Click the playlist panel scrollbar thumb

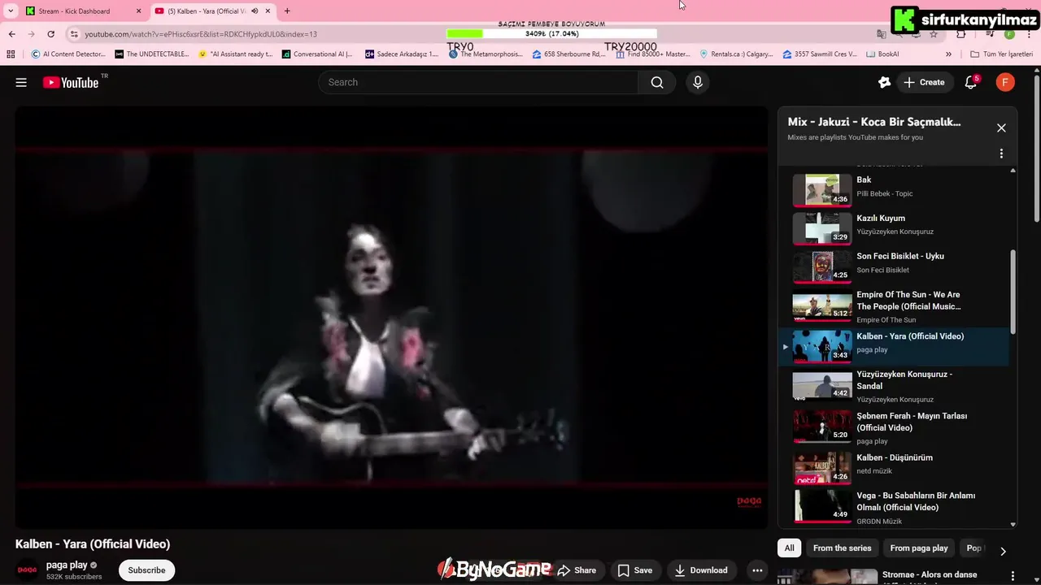[x=1013, y=291]
